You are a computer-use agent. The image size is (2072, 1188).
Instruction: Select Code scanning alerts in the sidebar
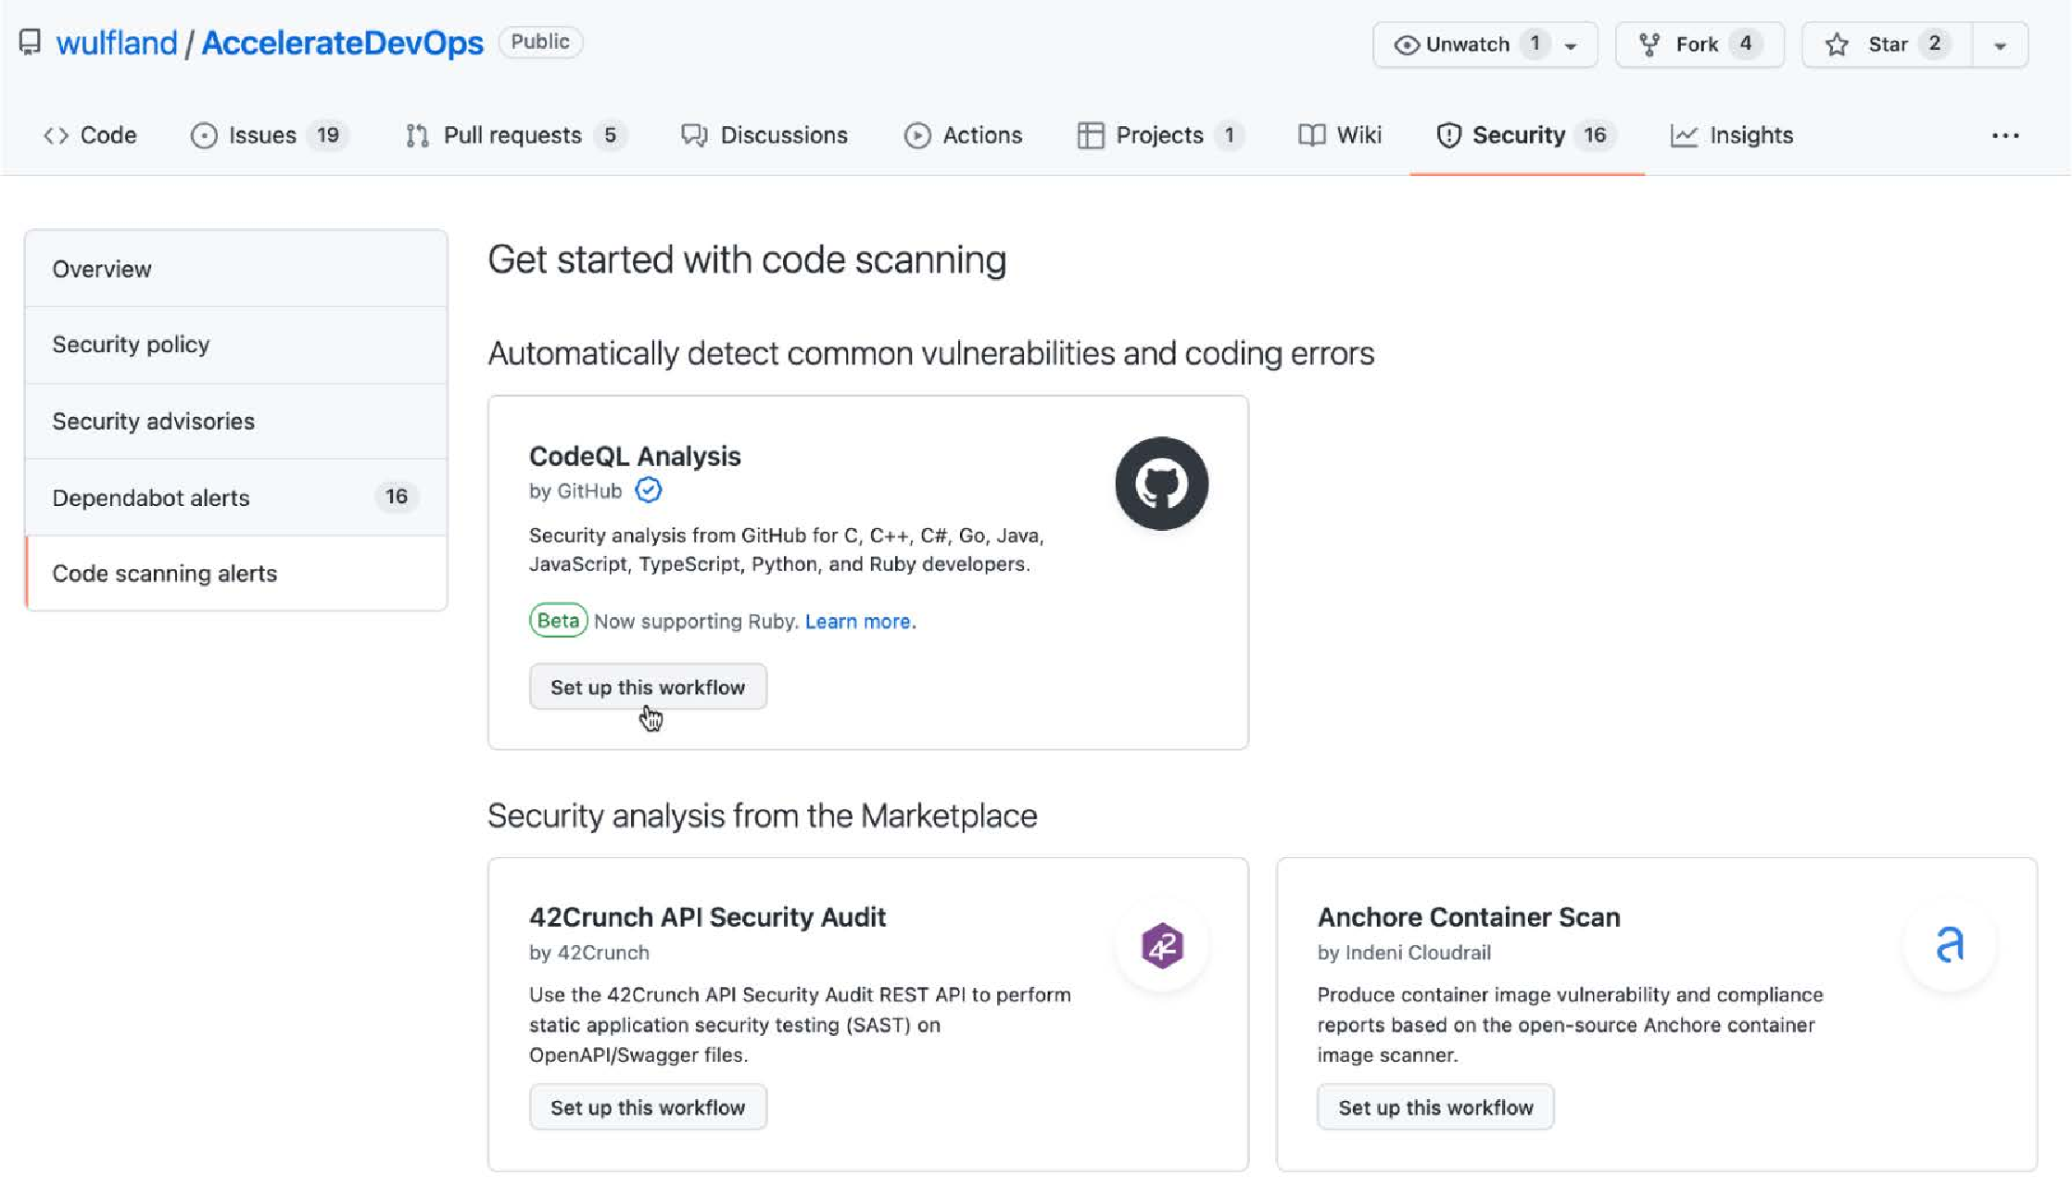click(x=236, y=574)
